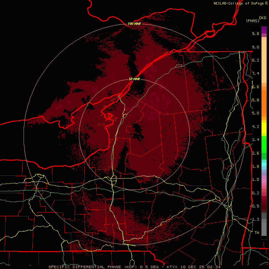Click the "8.2" value on color scale

(256, 60)
